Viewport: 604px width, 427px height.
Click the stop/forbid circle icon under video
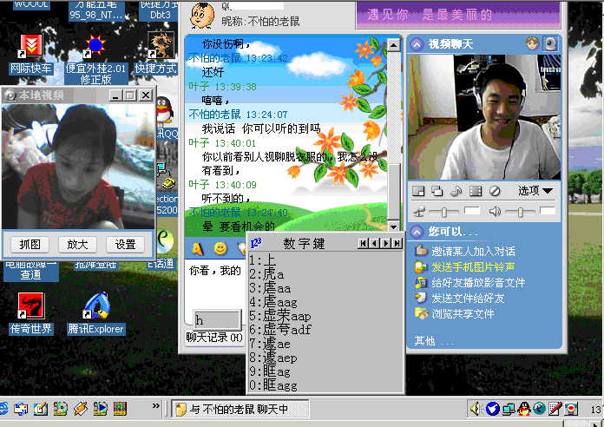point(495,191)
